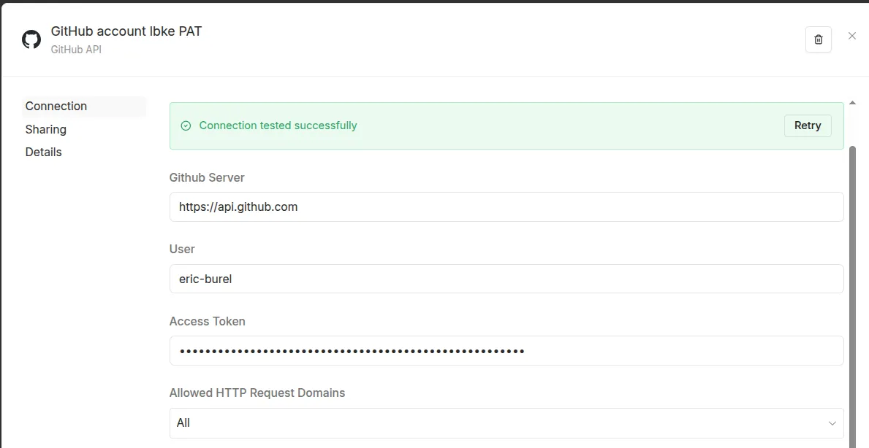Focus the Github Server URL field

tap(506, 206)
